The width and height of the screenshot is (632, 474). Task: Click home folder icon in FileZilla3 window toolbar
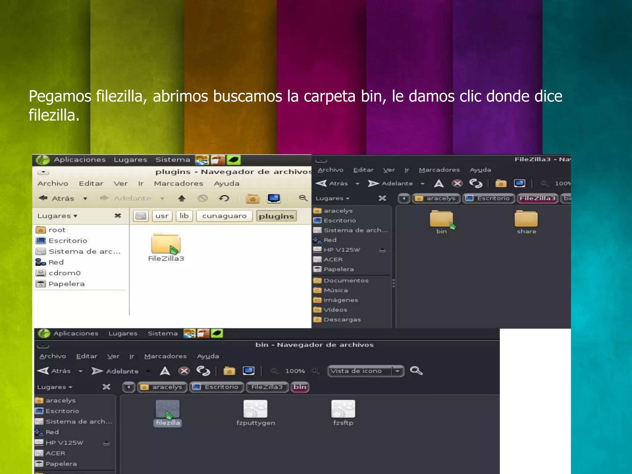click(501, 184)
